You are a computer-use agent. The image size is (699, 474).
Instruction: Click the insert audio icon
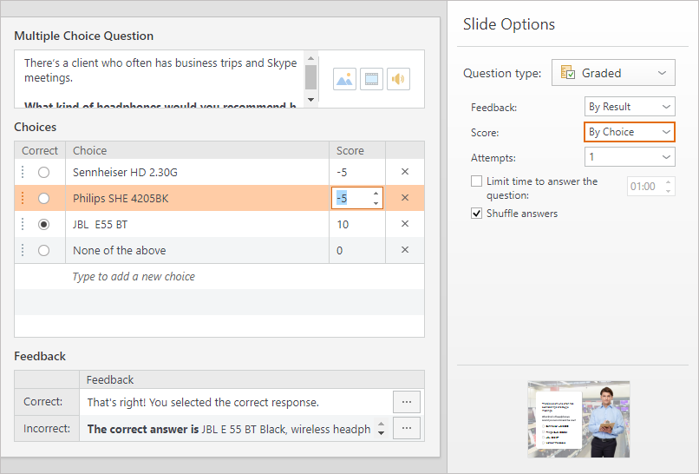click(x=398, y=80)
